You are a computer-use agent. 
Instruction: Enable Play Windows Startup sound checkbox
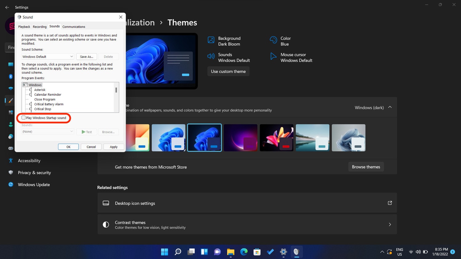click(x=24, y=118)
